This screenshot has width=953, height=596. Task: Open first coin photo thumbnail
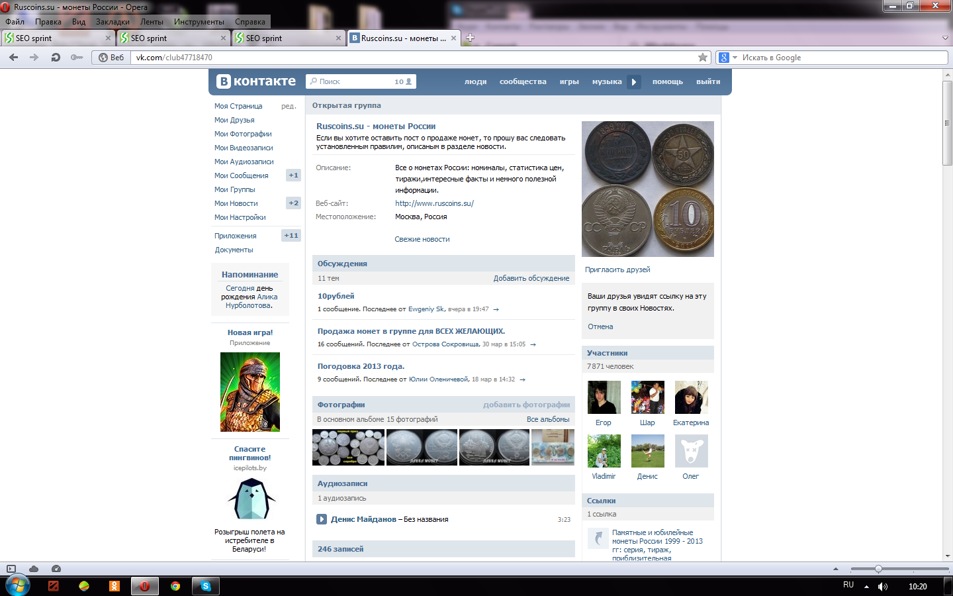pyautogui.click(x=348, y=448)
